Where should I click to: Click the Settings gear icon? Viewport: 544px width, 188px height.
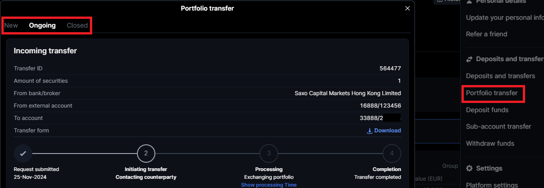(x=469, y=168)
